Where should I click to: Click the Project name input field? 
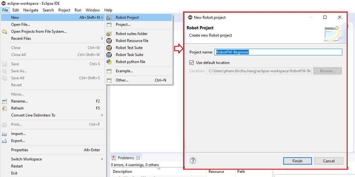pos(278,52)
